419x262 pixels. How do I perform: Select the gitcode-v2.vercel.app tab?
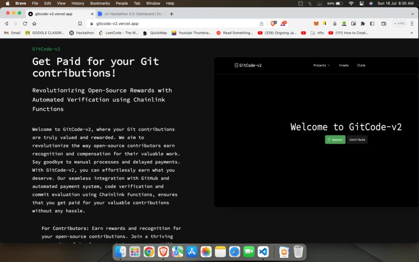[61, 14]
